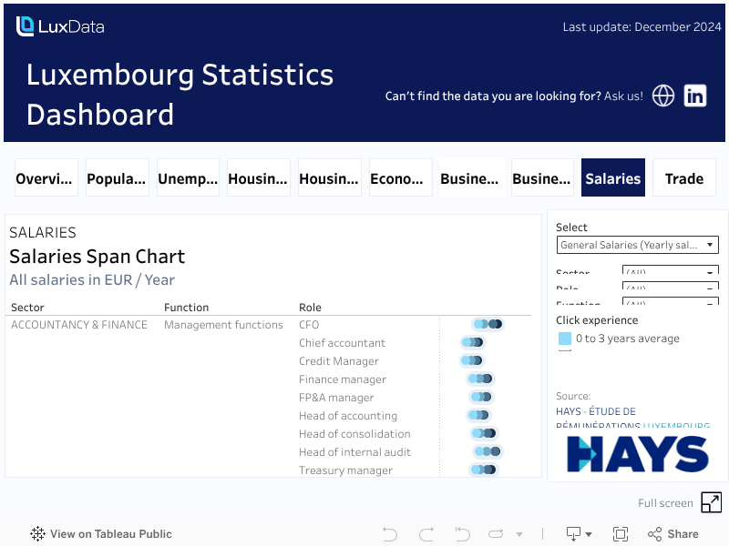Click the CFO salary span marks
This screenshot has width=729, height=546.
[488, 324]
